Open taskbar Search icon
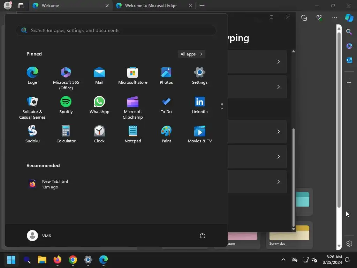The width and height of the screenshot is (357, 268). (27, 260)
